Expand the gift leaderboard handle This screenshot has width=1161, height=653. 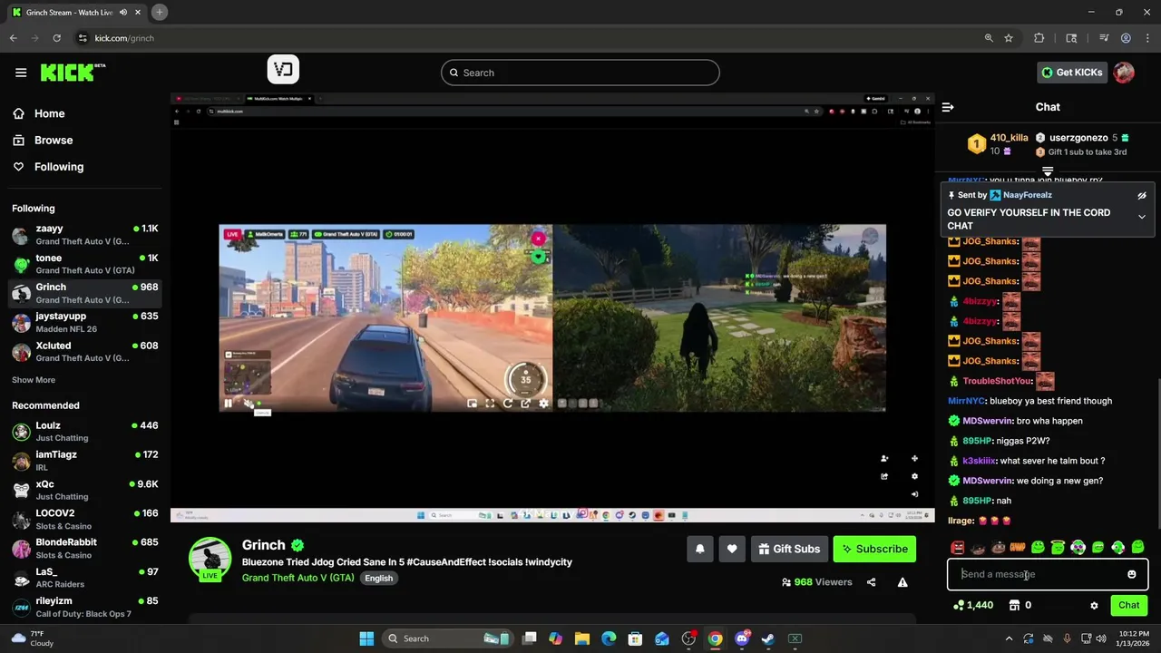1048,171
